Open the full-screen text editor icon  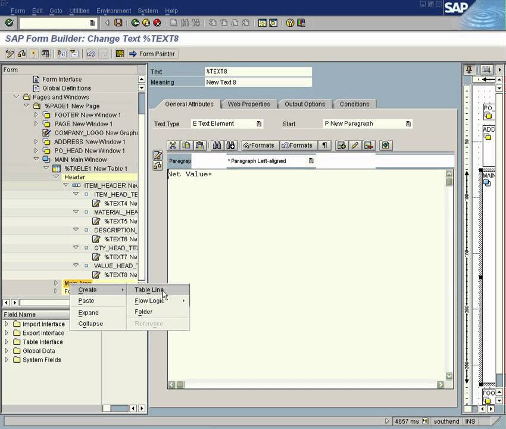158,156
